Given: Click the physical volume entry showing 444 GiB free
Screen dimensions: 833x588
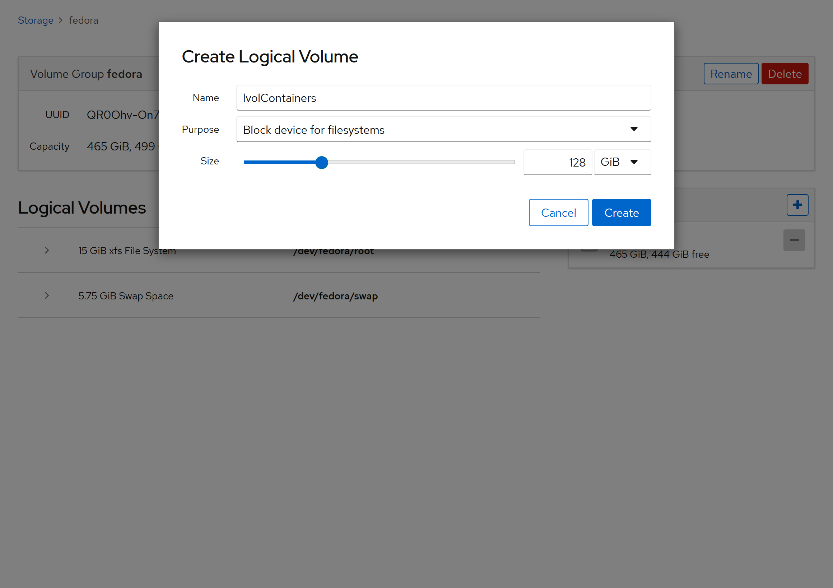Looking at the screenshot, I should (659, 254).
